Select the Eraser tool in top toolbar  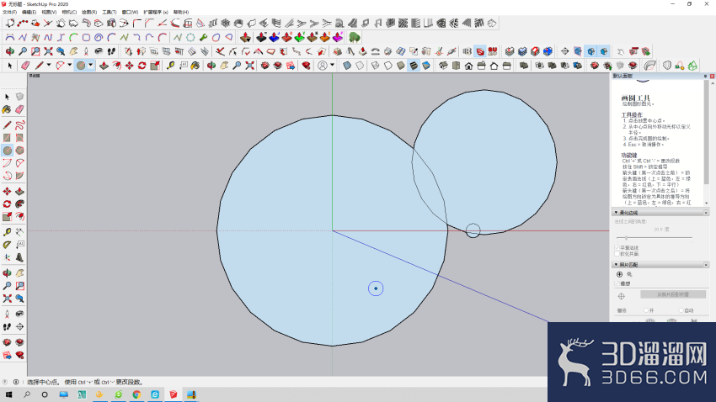coord(25,66)
